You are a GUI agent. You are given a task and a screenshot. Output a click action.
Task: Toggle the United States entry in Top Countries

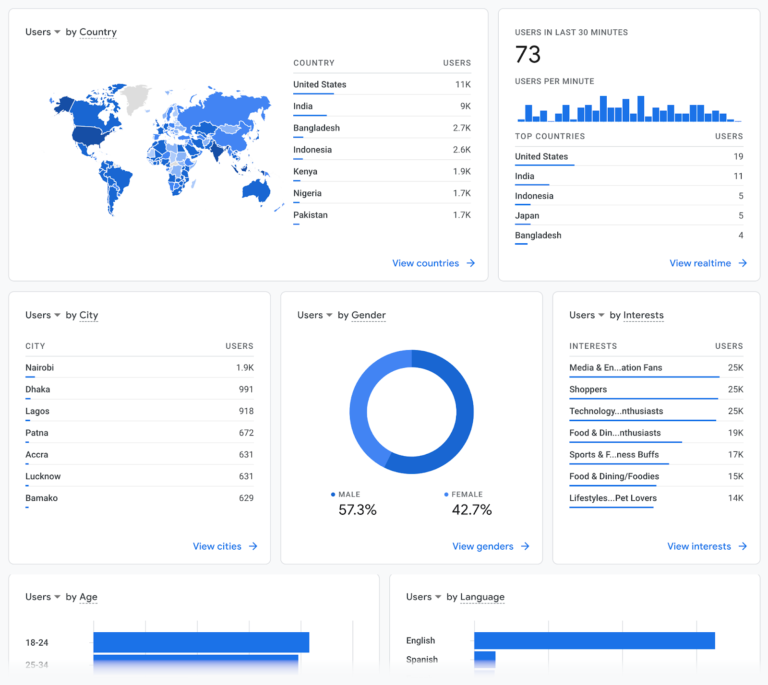coord(541,156)
